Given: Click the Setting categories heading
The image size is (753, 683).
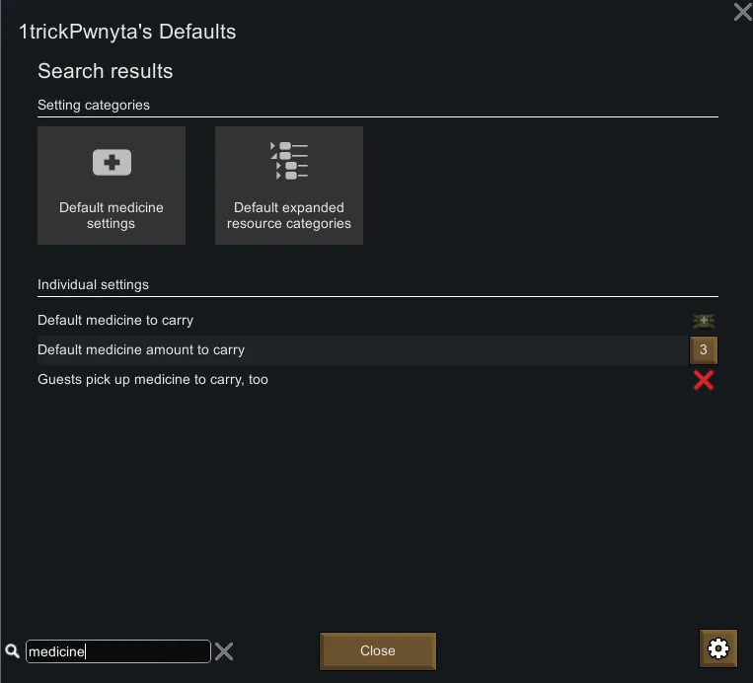Looking at the screenshot, I should point(94,105).
